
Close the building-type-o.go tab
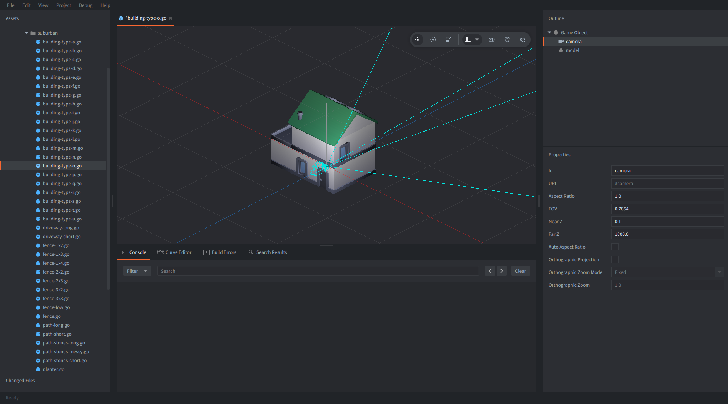[x=171, y=18]
